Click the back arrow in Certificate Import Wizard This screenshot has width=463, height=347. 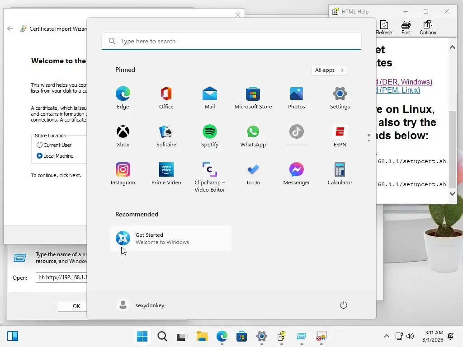pos(10,28)
